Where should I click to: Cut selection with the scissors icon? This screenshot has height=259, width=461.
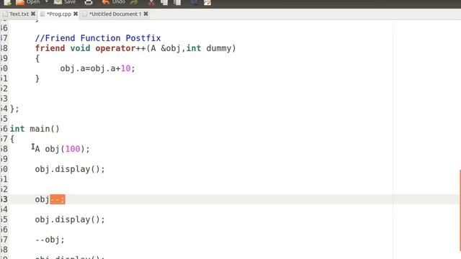151,2
